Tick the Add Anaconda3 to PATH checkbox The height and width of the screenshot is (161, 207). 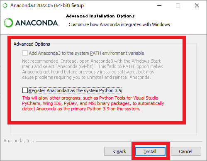(25, 53)
